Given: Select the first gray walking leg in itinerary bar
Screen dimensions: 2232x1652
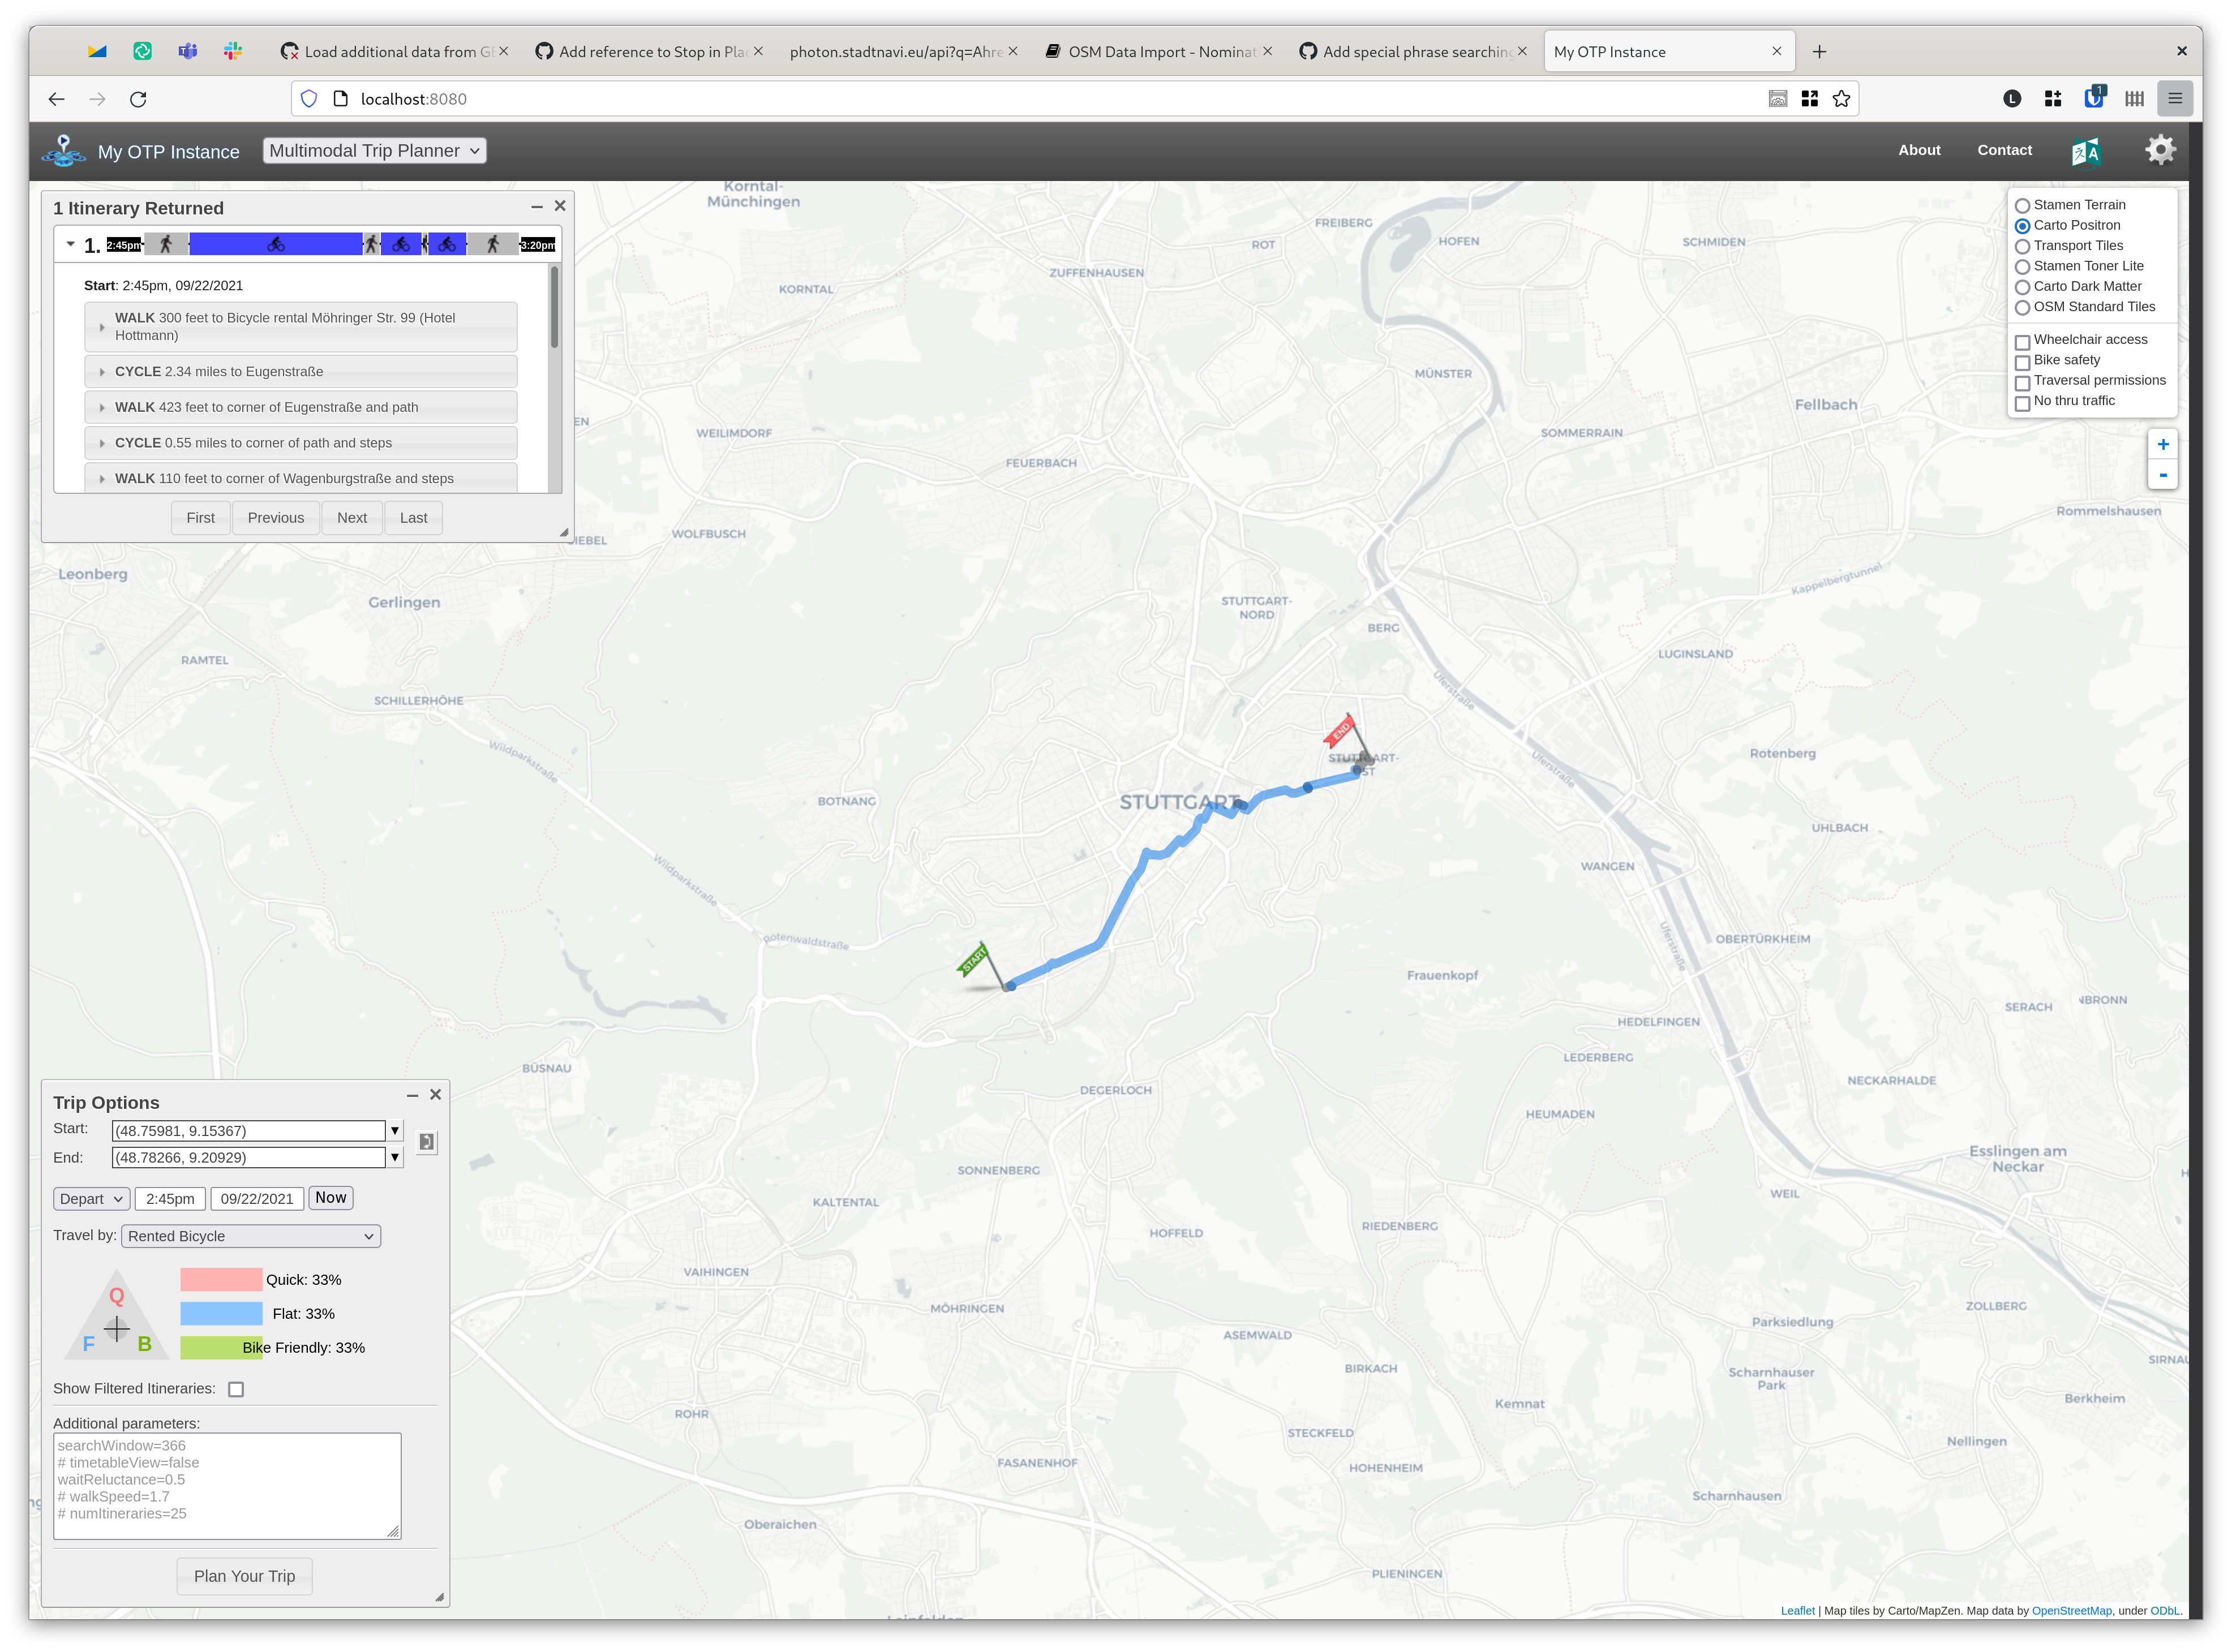Looking at the screenshot, I should pyautogui.click(x=166, y=245).
